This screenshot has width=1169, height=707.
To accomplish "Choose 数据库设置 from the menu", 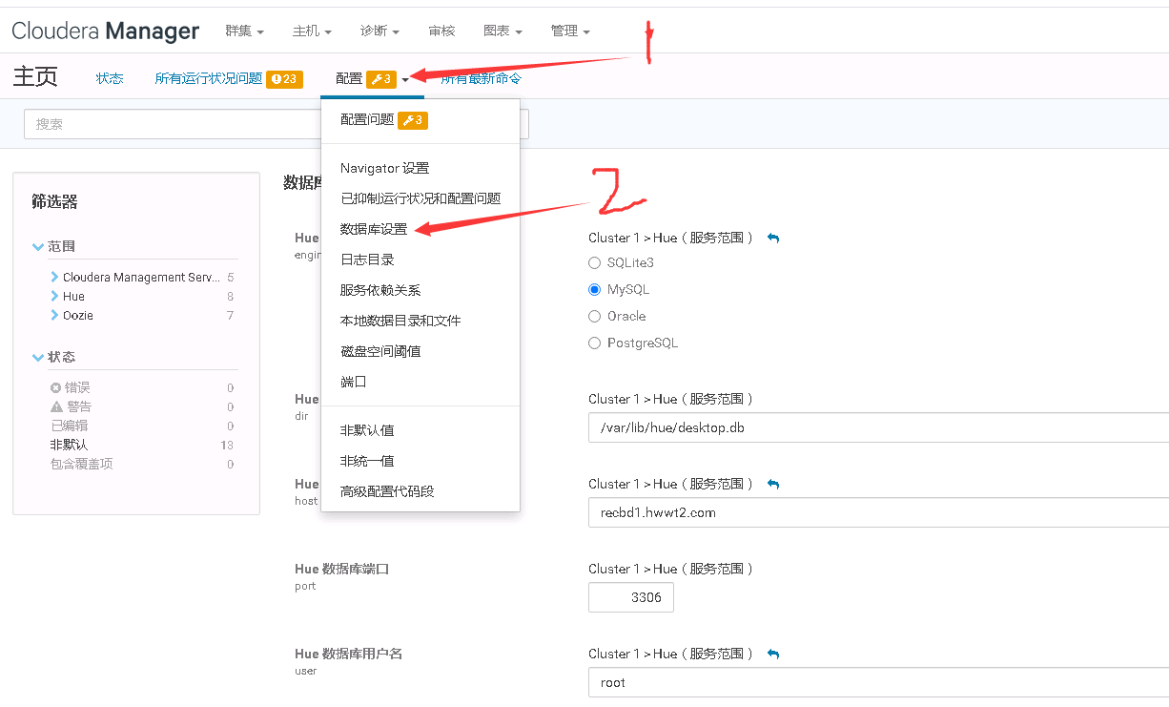I will [374, 229].
